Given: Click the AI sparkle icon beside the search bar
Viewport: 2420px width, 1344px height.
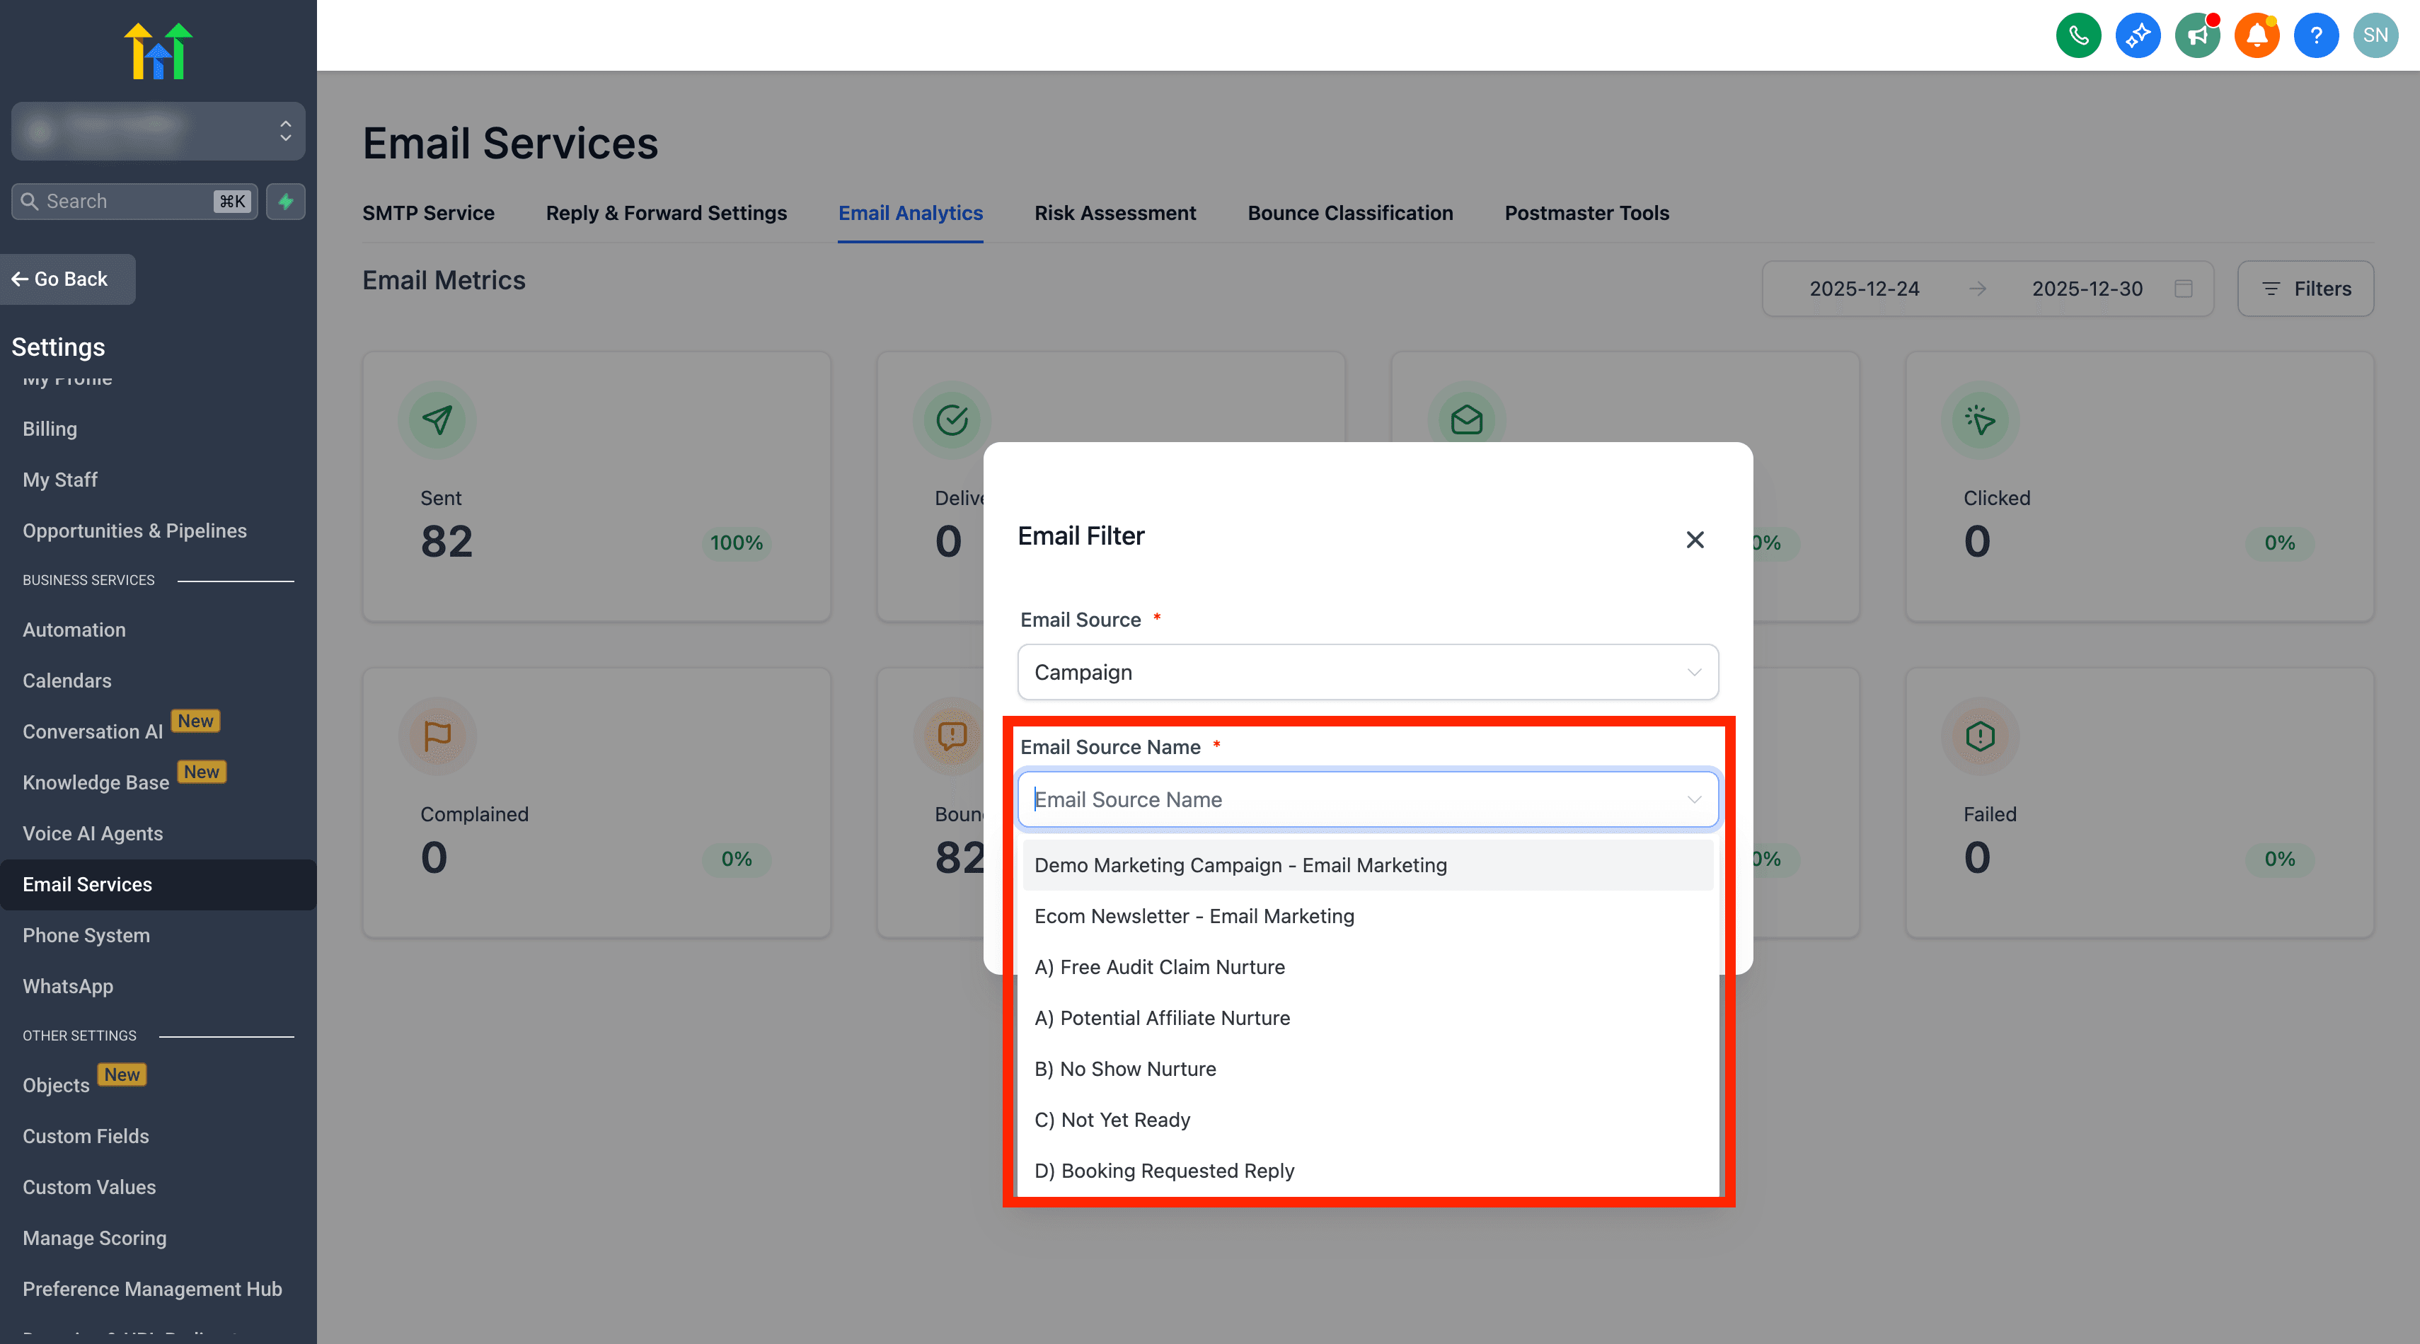Looking at the screenshot, I should coord(286,201).
